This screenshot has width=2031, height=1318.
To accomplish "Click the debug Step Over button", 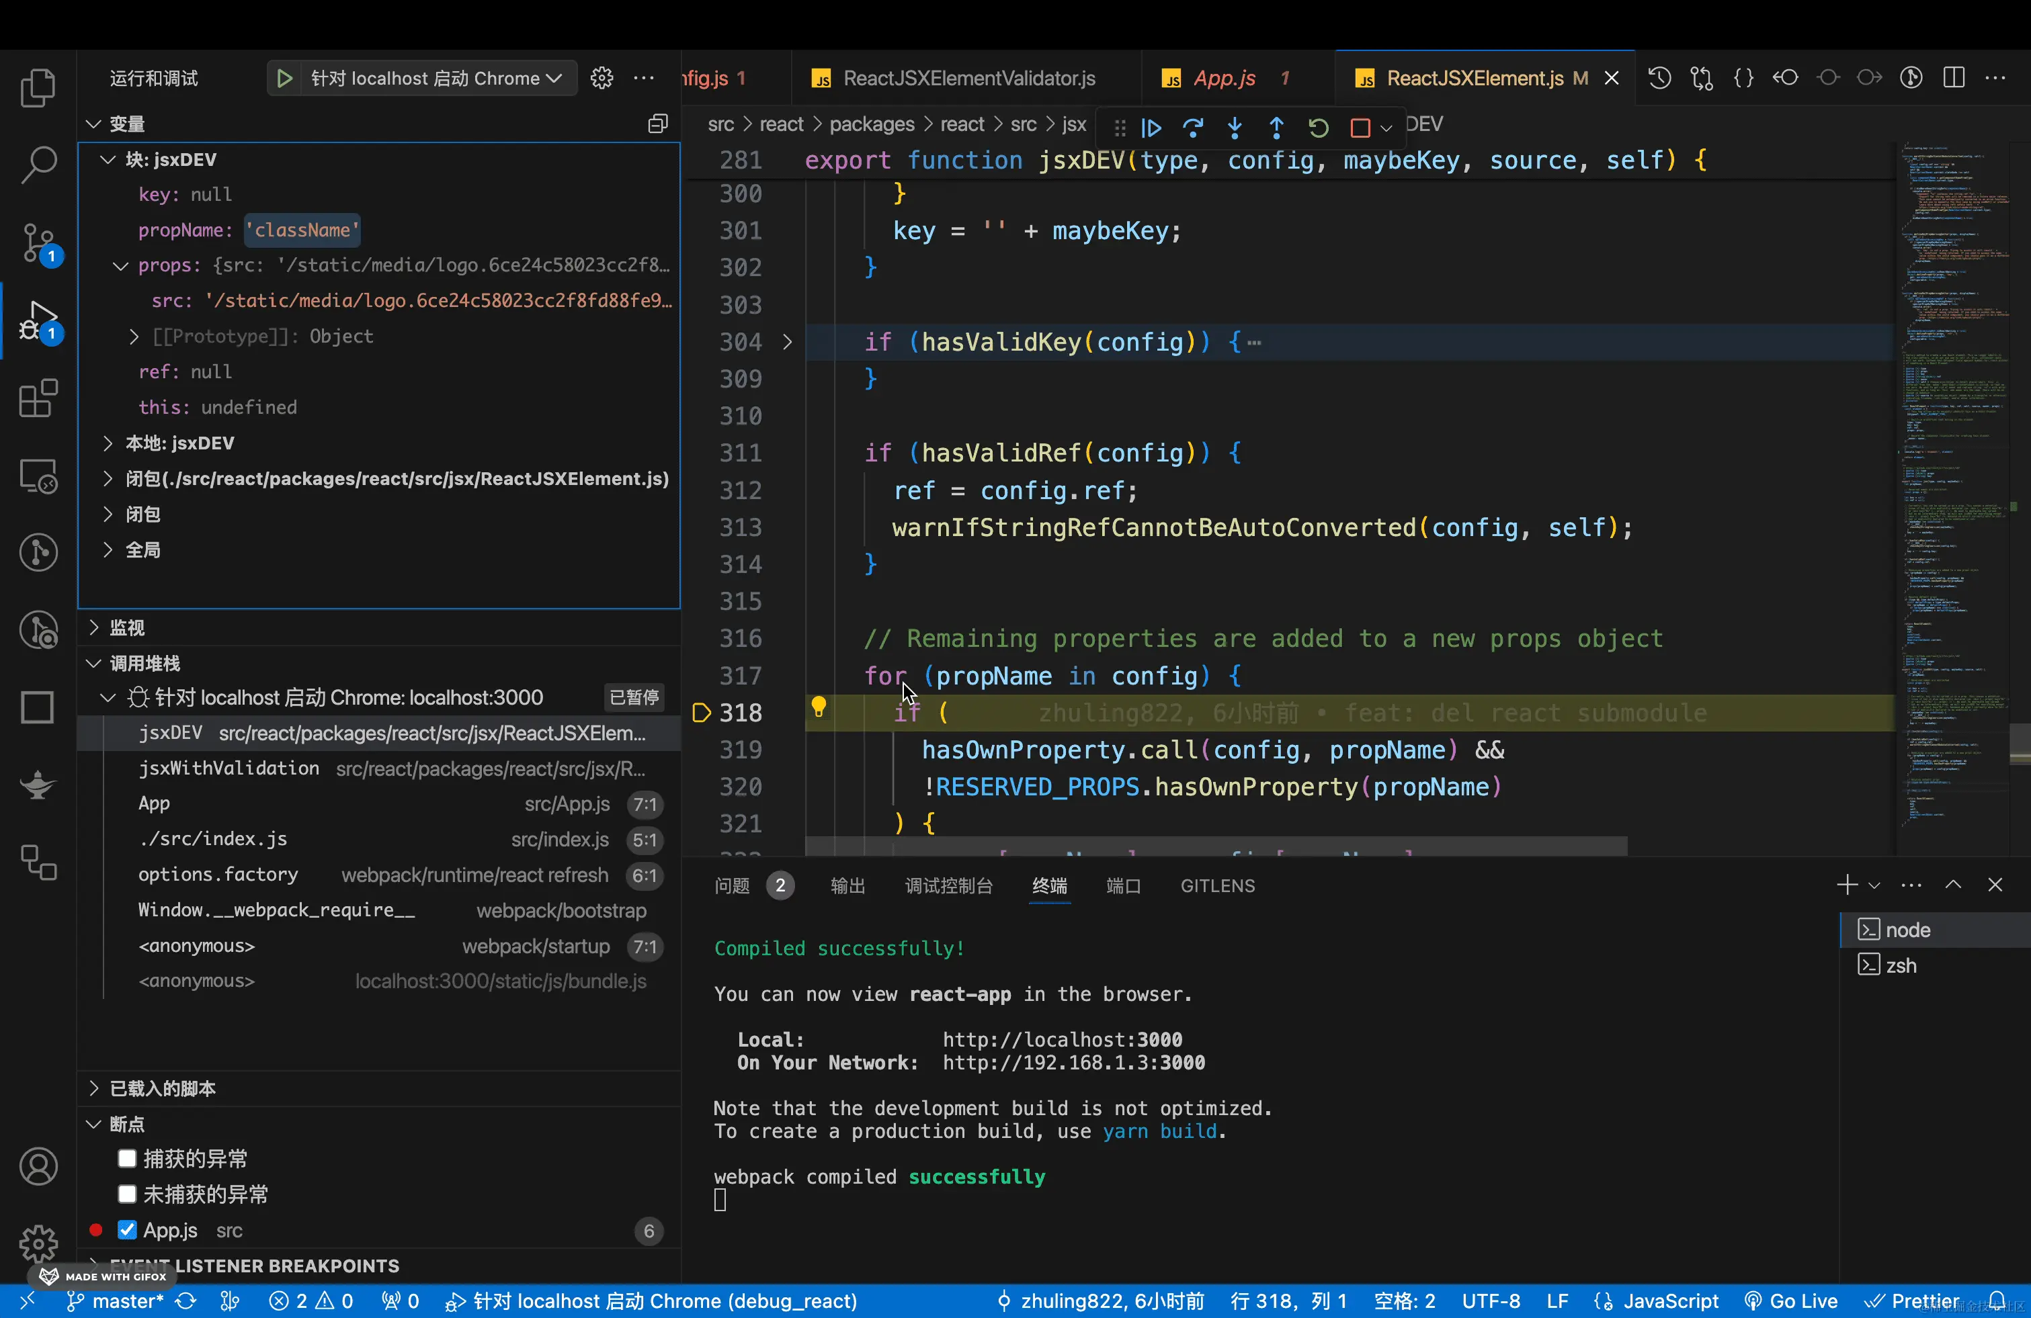I will pos(1193,128).
